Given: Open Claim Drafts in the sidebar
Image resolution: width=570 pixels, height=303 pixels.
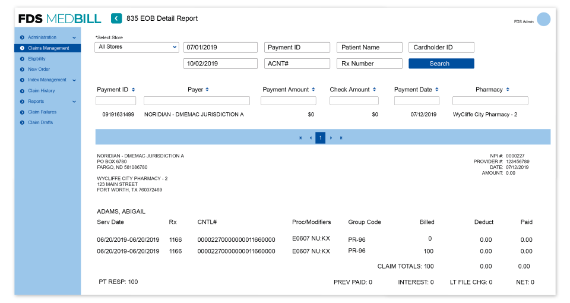Looking at the screenshot, I should pos(40,122).
